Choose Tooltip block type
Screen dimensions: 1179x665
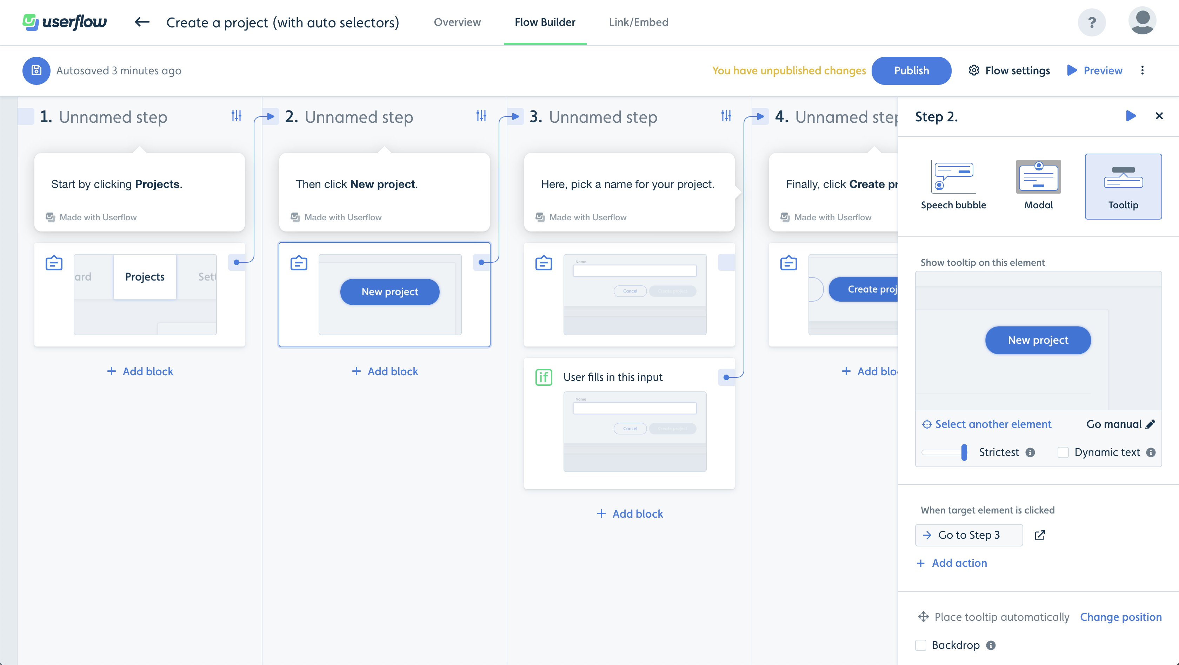click(1123, 186)
